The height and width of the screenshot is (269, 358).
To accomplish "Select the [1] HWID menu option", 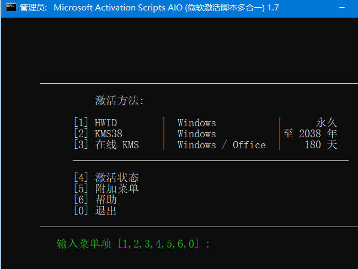I will pos(95,123).
